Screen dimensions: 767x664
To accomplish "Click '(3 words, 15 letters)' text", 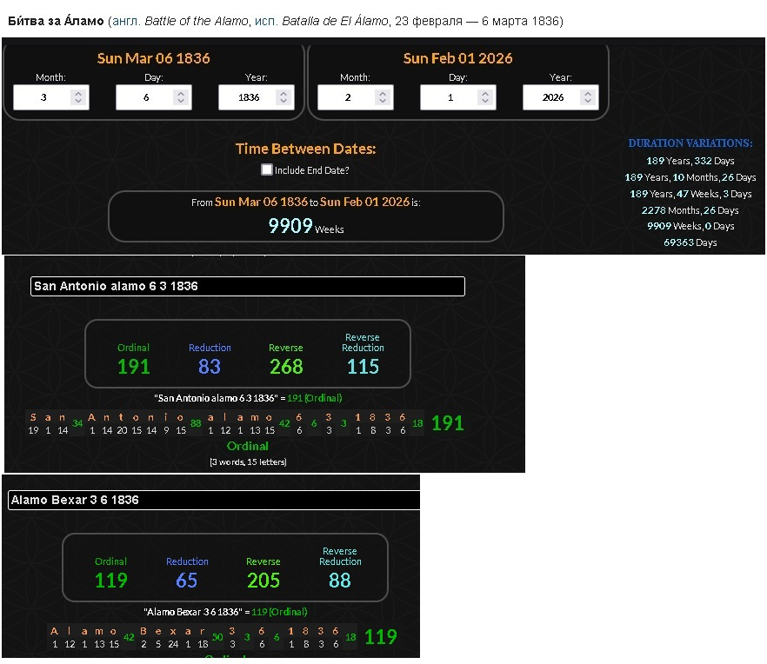I will click(x=248, y=462).
